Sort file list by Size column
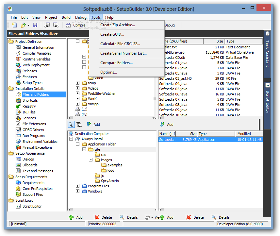Viewport: 280px width, 236px height. click(x=214, y=41)
